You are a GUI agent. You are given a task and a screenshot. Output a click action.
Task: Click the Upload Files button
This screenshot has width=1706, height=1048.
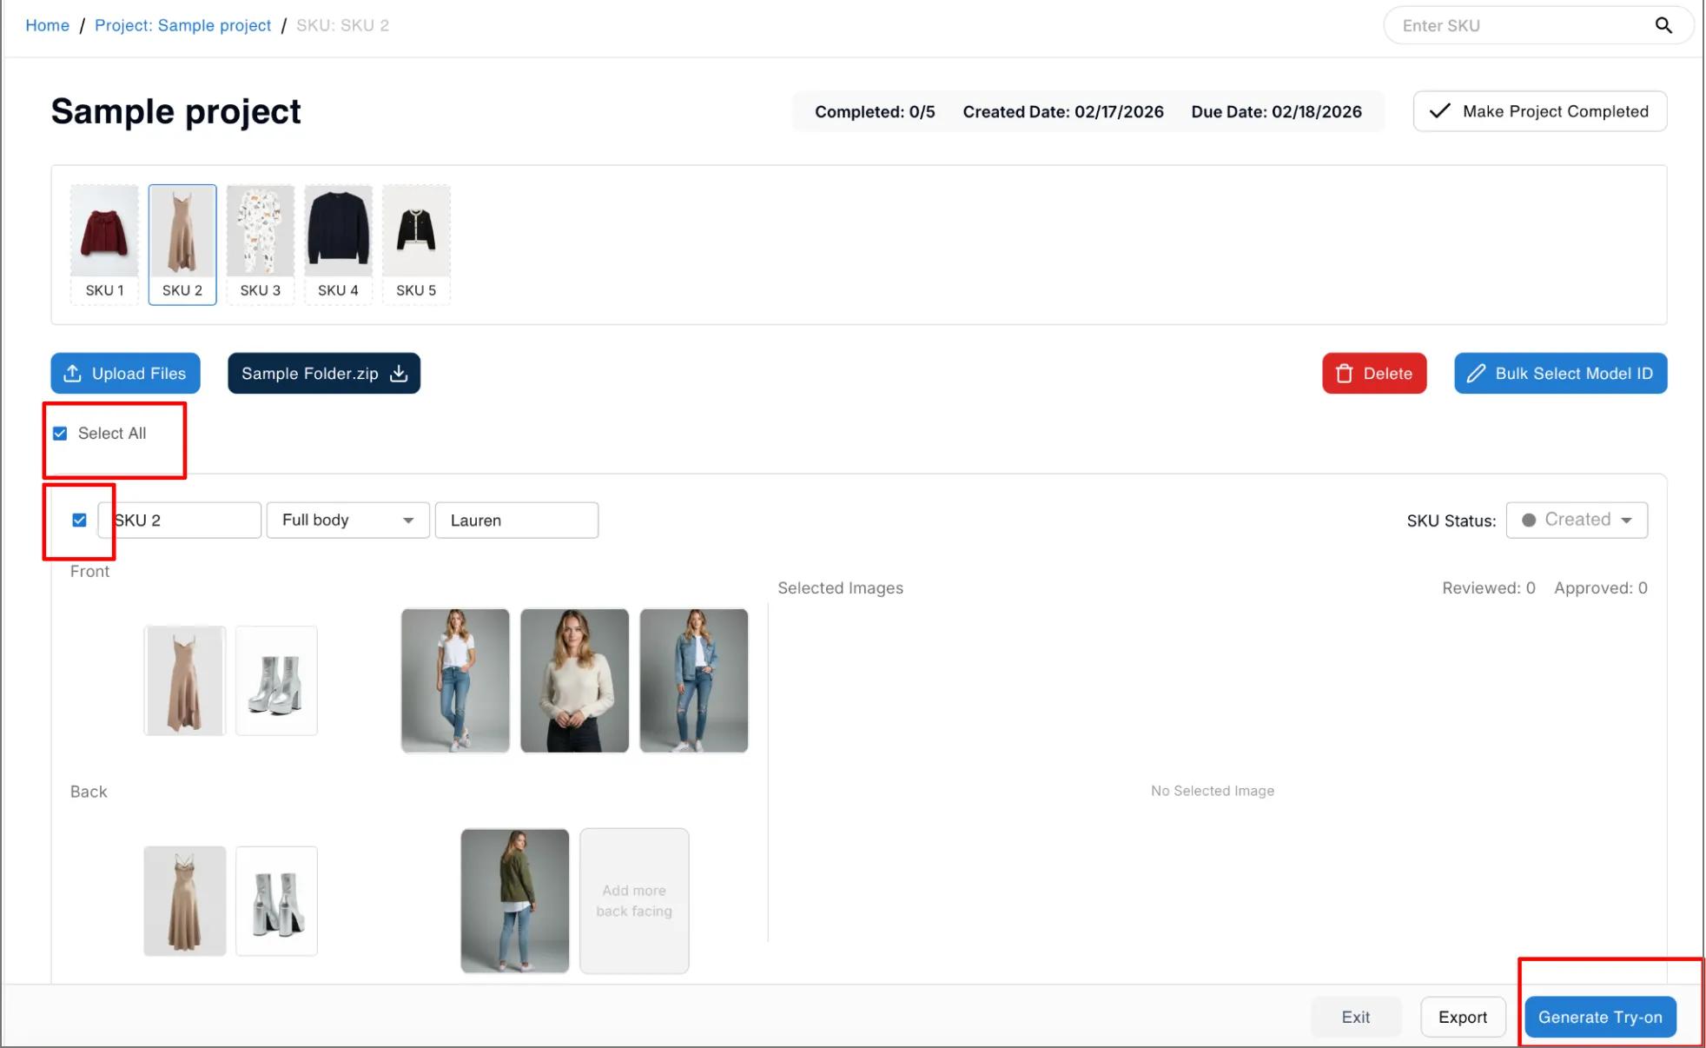125,373
